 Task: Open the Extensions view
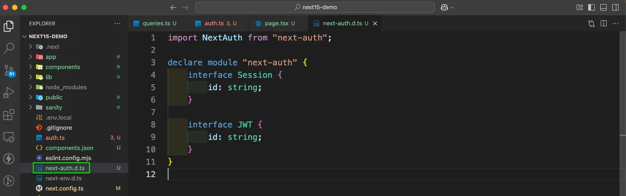click(9, 115)
